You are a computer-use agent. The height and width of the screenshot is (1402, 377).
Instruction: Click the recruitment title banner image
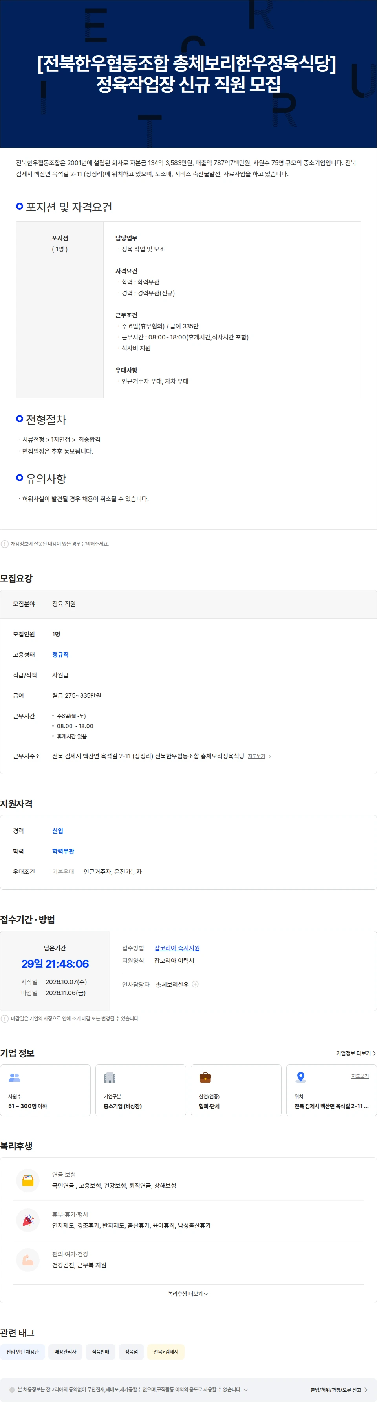click(188, 74)
